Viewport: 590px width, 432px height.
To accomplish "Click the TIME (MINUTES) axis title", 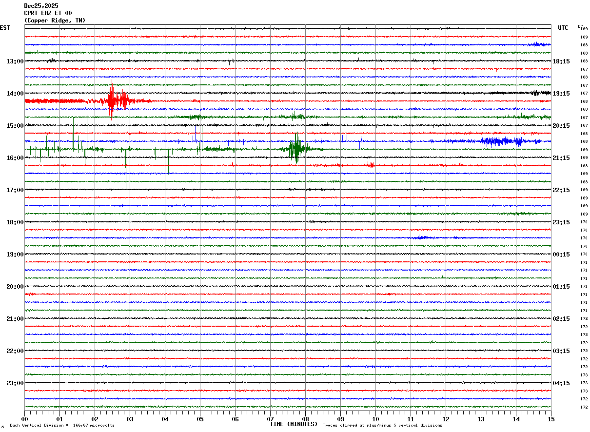I will (x=294, y=424).
